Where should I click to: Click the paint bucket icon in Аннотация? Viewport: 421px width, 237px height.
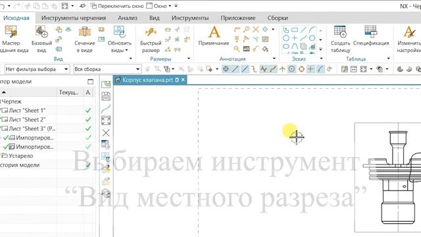click(x=265, y=49)
